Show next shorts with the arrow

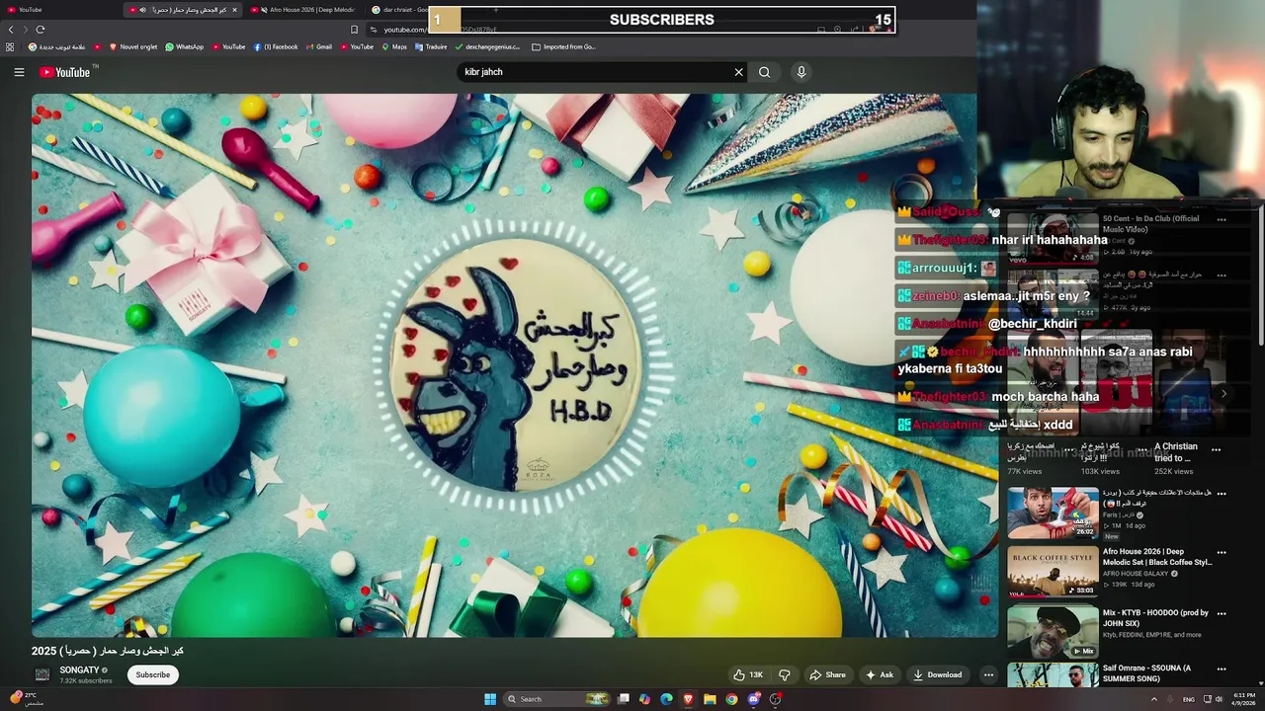point(1223,393)
